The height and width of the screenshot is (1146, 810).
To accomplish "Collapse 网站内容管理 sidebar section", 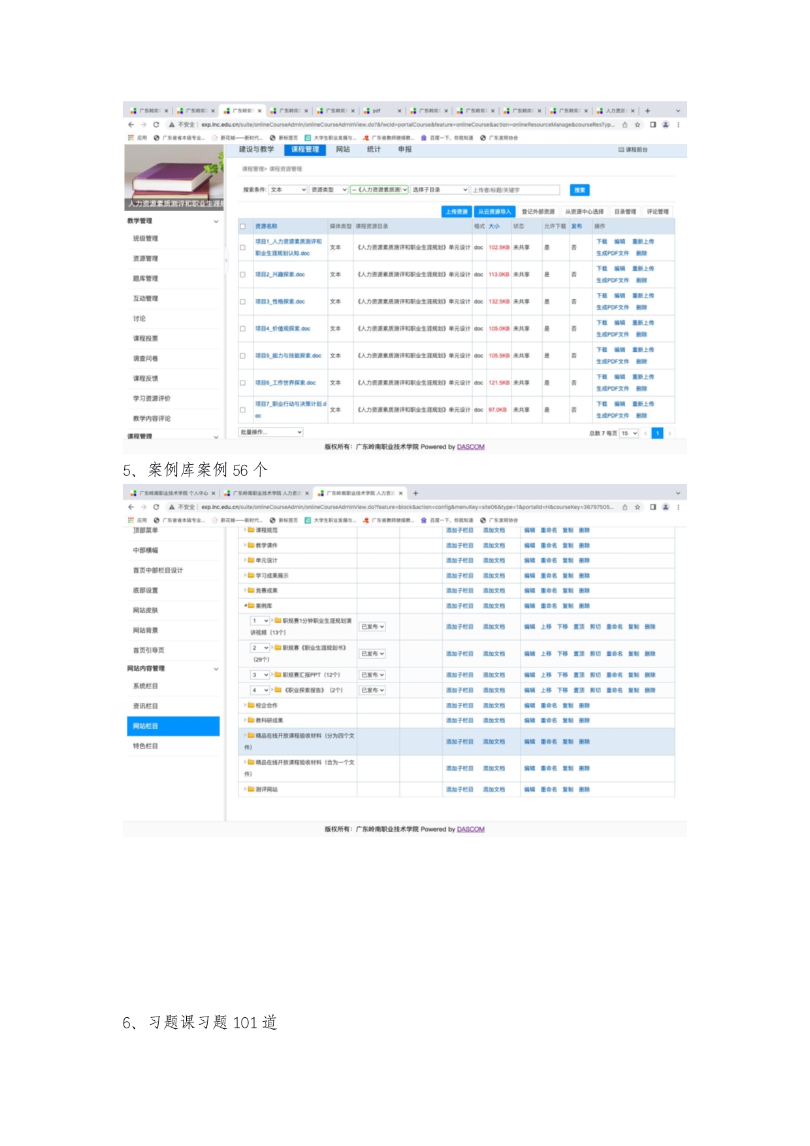I will [216, 669].
